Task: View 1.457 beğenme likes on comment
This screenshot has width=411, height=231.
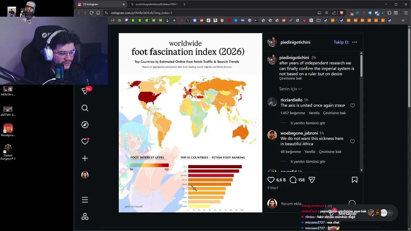Action: point(293,113)
